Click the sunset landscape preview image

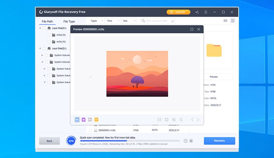(137, 74)
